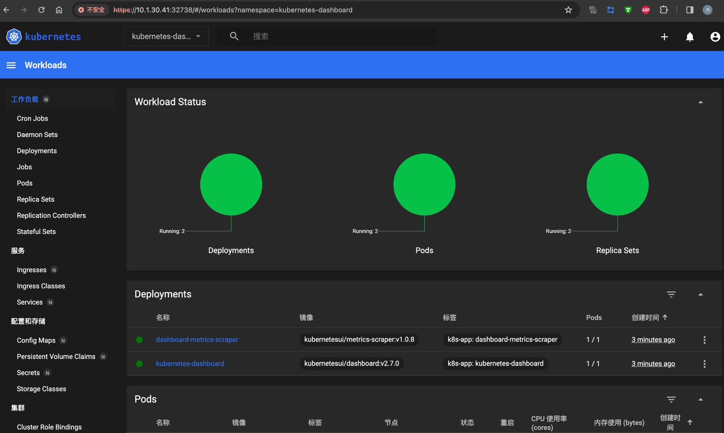Click the Deployments green status circle
Viewport: 724px width, 433px height.
(231, 184)
